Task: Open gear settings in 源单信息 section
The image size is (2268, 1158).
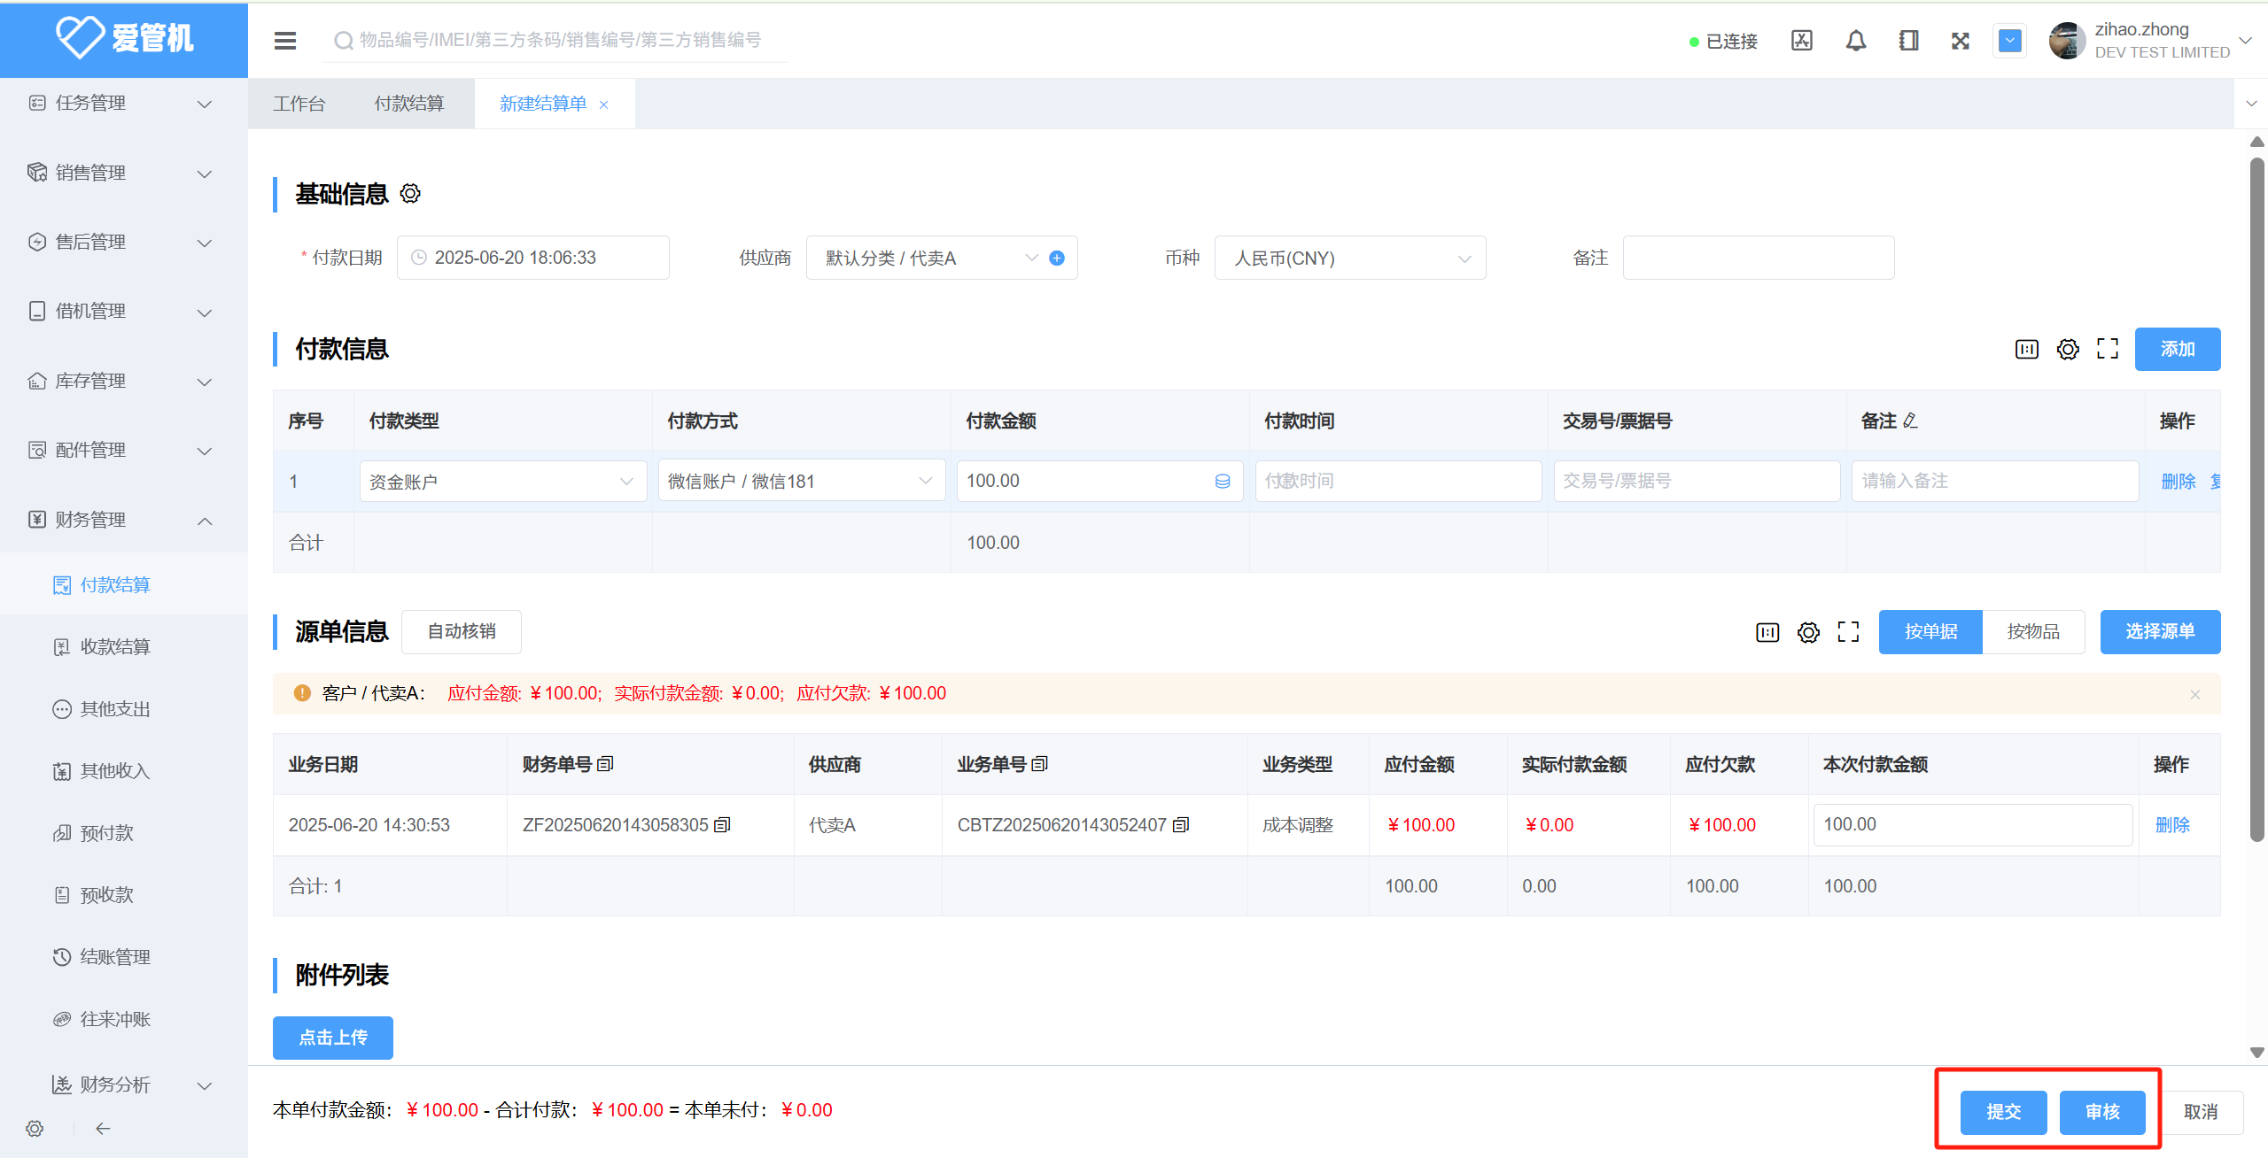Action: [x=1808, y=632]
